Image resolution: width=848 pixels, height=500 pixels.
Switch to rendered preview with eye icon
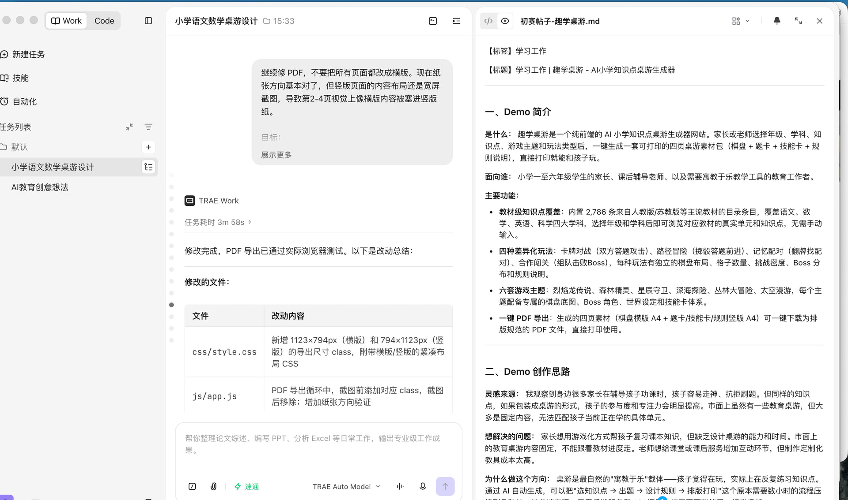point(505,21)
